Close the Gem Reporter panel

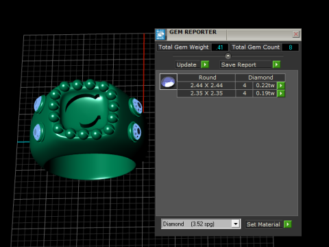point(296,34)
